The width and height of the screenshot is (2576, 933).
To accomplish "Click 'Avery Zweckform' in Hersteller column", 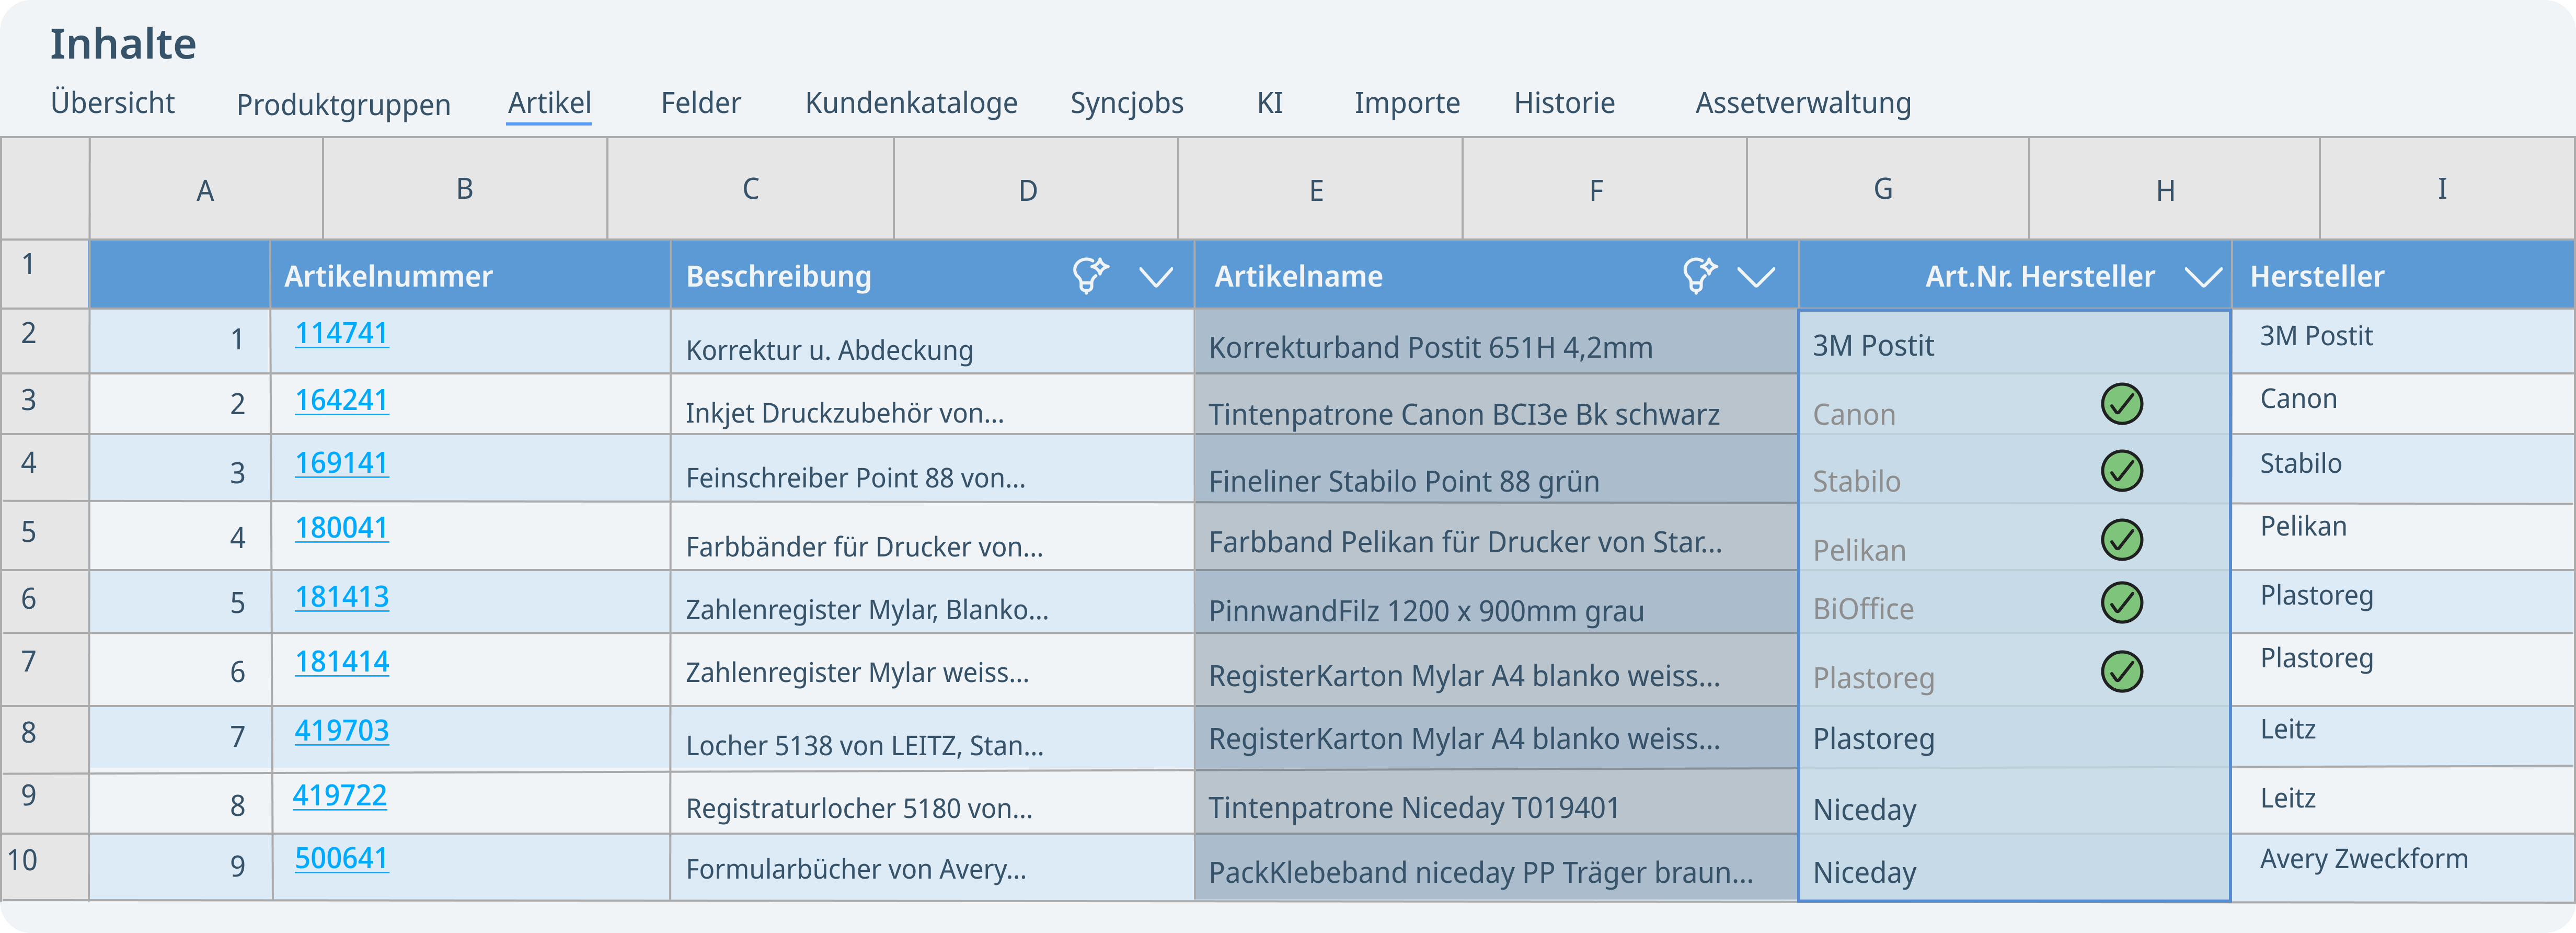I will [2364, 859].
